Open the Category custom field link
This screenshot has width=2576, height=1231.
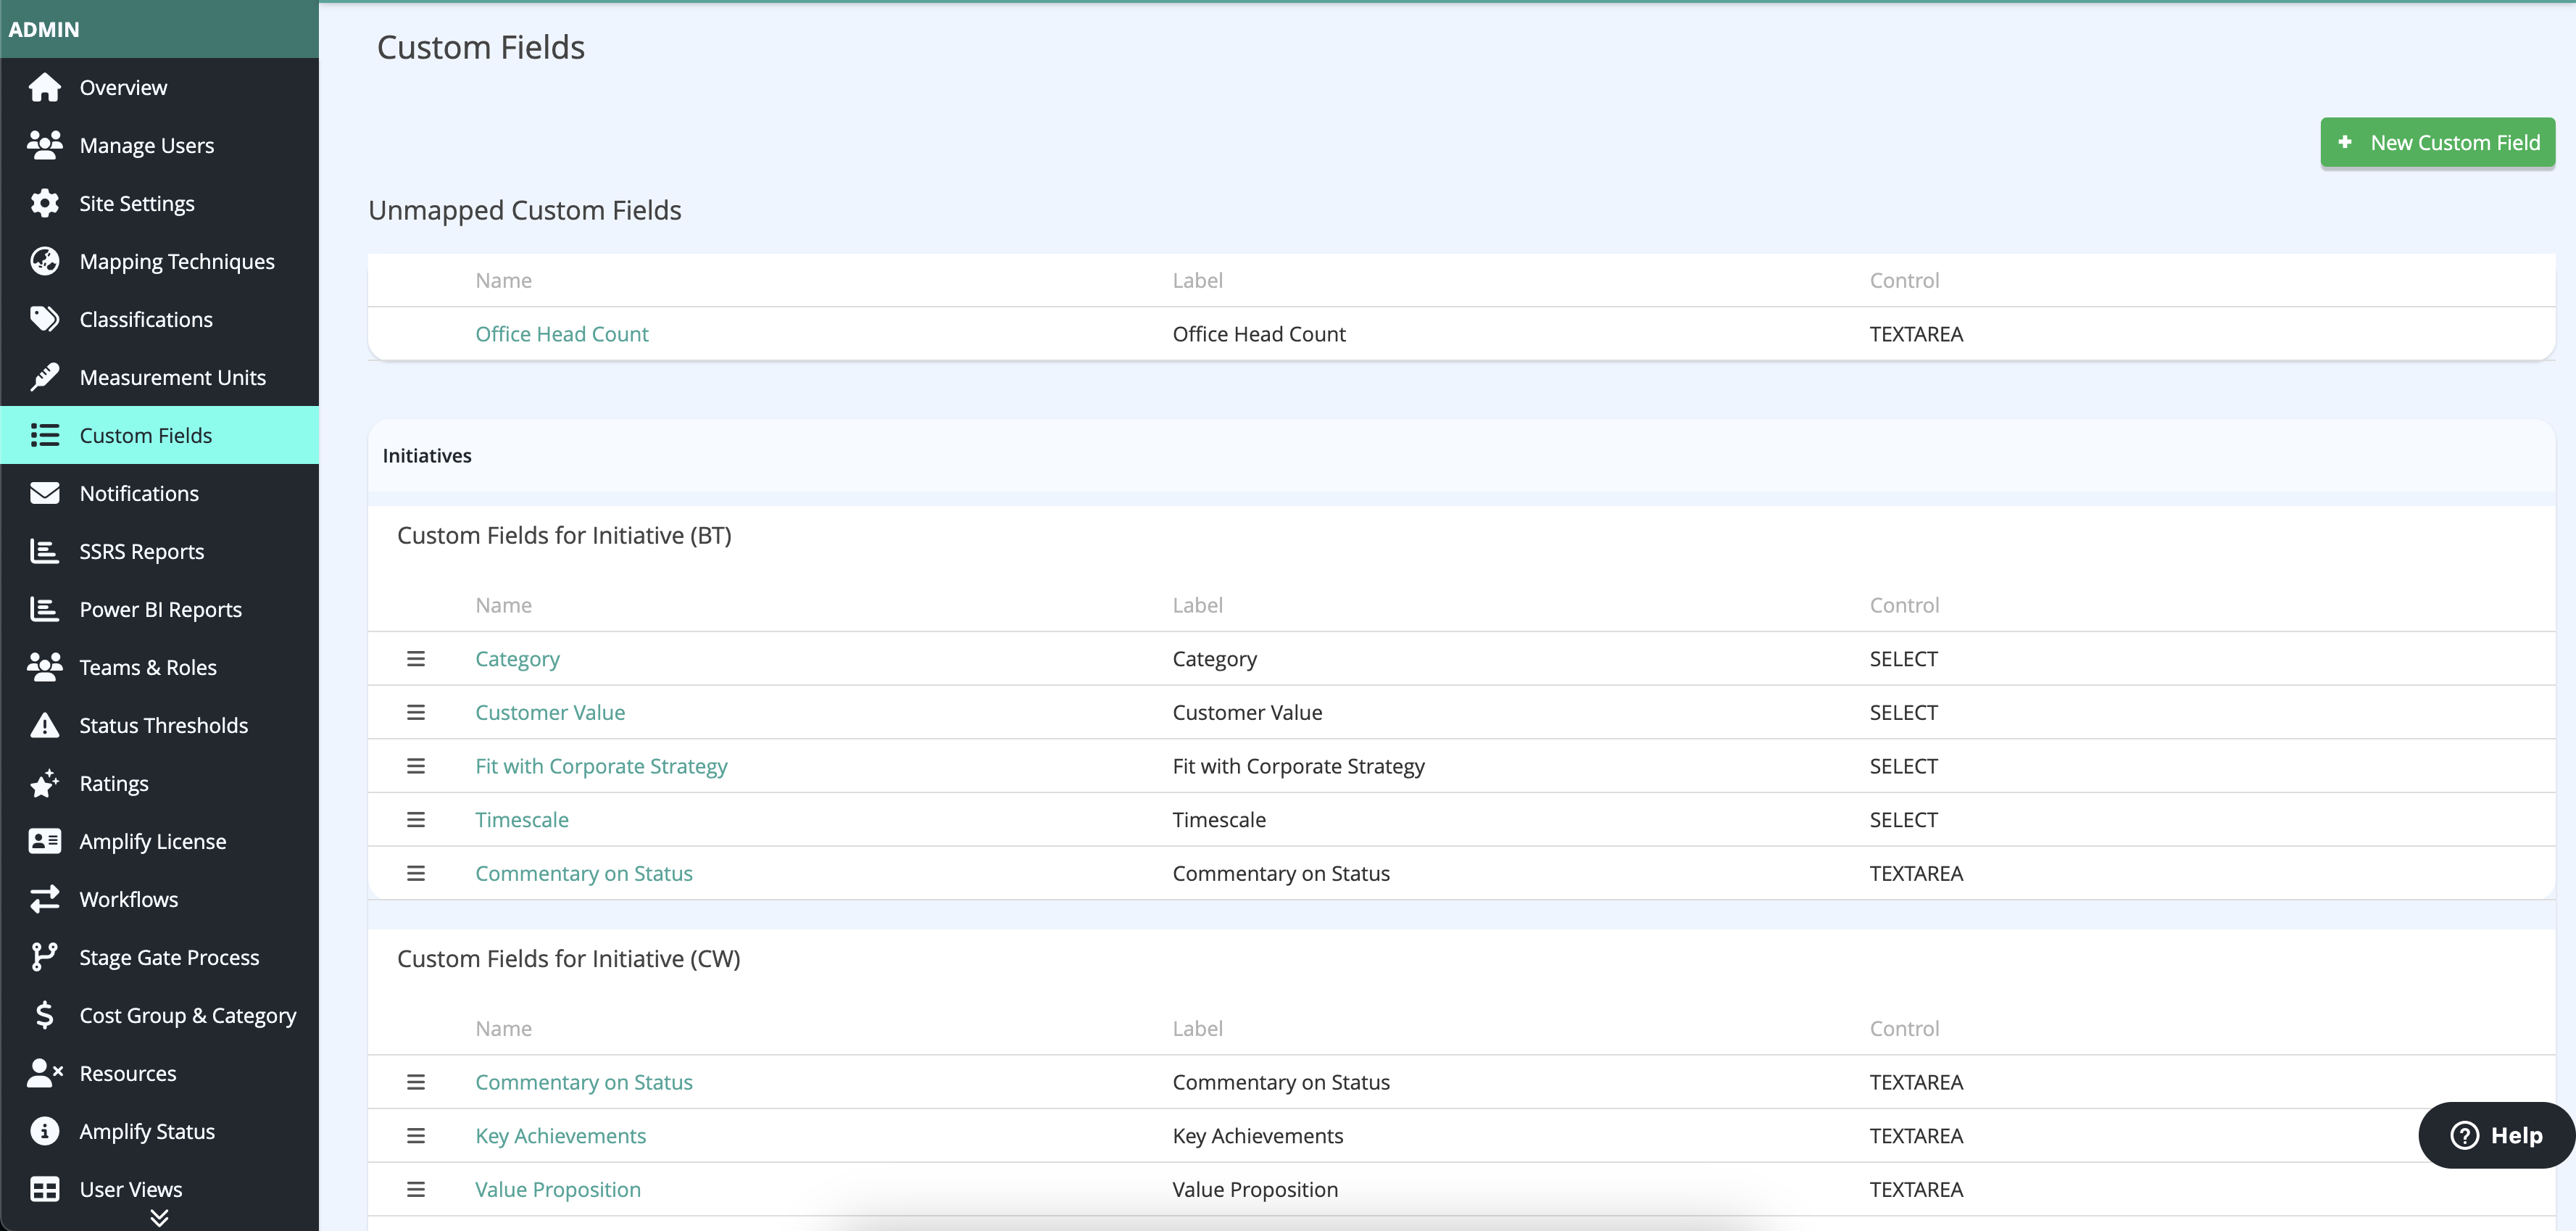click(x=517, y=659)
